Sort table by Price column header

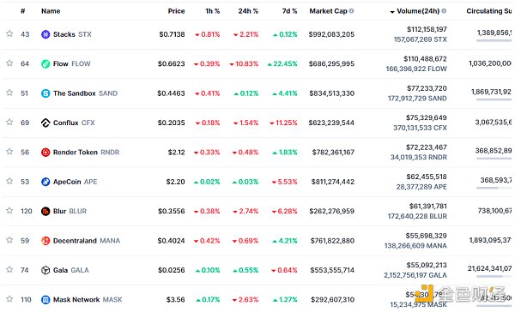pyautogui.click(x=176, y=11)
